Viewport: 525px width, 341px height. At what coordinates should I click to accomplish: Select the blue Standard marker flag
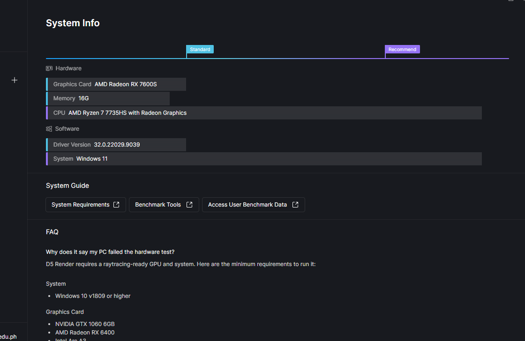200,49
